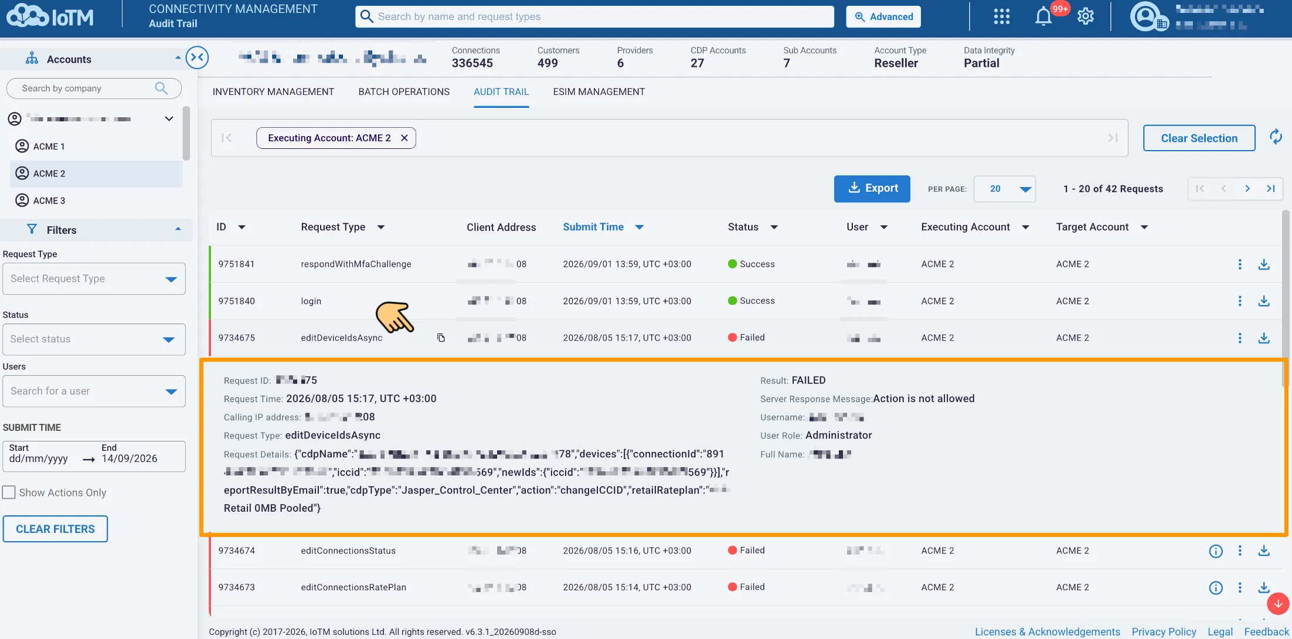Sort by the Submit Time column header
Viewport: 1292px width, 639px height.
click(593, 227)
